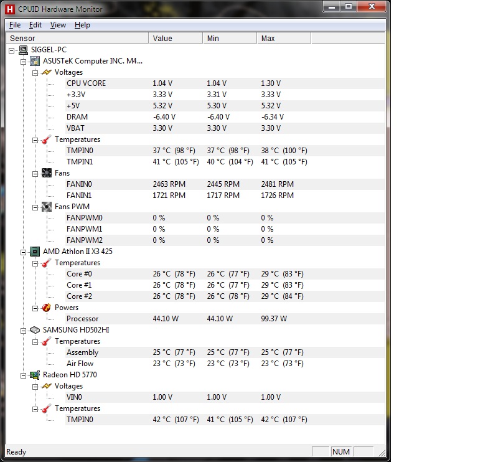Select the Assembly temperature row
The width and height of the screenshot is (478, 462).
click(225, 352)
